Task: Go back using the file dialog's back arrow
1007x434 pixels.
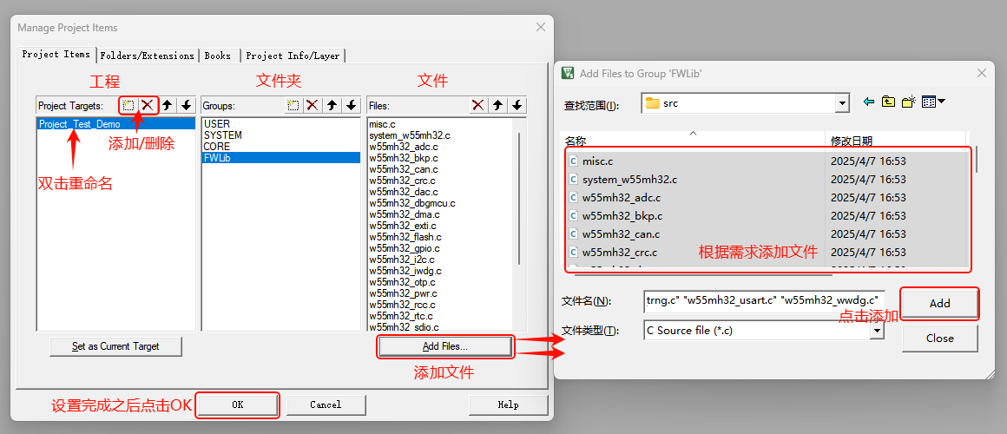Action: tap(868, 102)
